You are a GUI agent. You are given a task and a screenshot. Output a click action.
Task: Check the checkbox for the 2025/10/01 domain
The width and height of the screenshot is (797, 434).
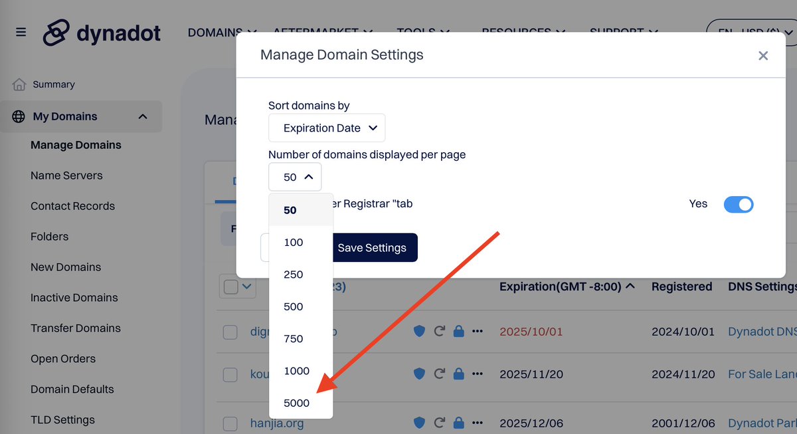230,332
